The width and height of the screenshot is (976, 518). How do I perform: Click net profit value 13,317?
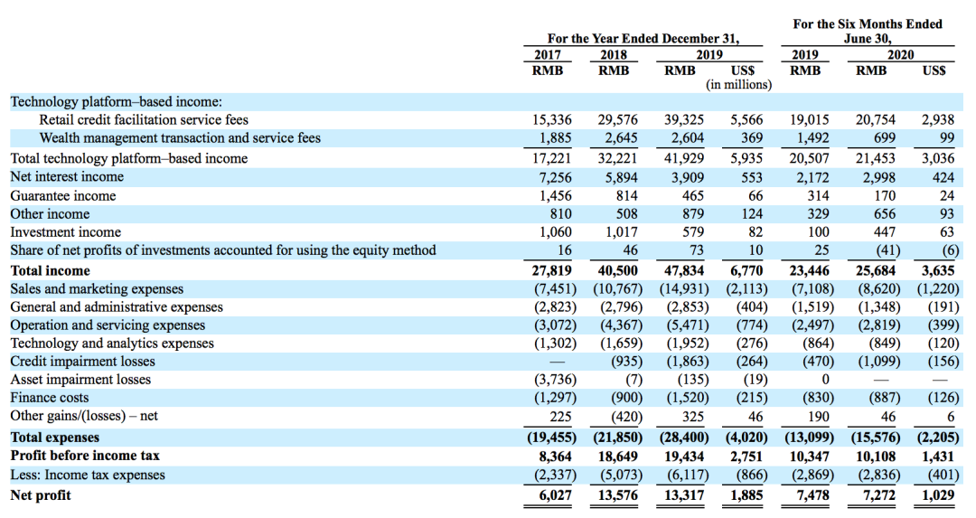683,495
